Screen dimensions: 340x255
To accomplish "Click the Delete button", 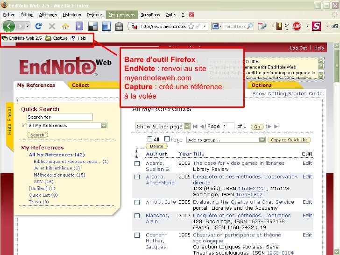I will pos(156,146).
